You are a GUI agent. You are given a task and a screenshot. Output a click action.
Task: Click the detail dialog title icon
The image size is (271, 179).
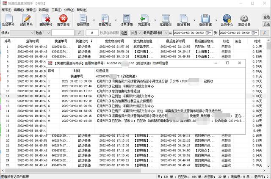(50, 63)
